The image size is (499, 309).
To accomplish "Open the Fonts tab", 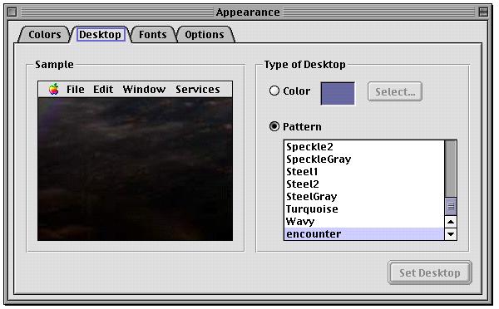I will [x=153, y=34].
